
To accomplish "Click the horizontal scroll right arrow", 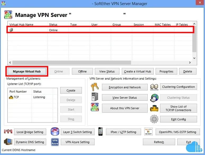I will (190, 63).
